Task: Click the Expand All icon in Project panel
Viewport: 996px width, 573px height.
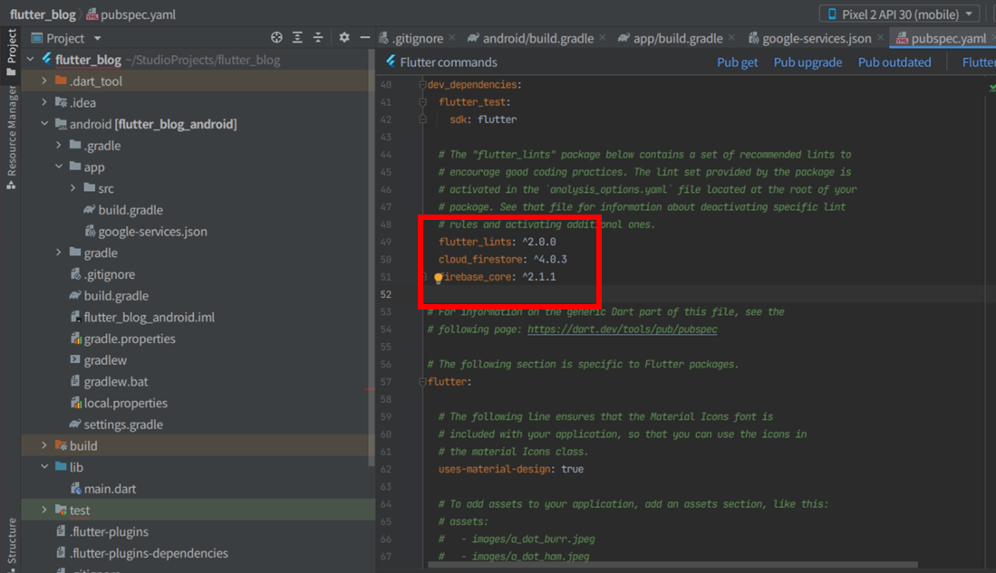Action: click(297, 38)
